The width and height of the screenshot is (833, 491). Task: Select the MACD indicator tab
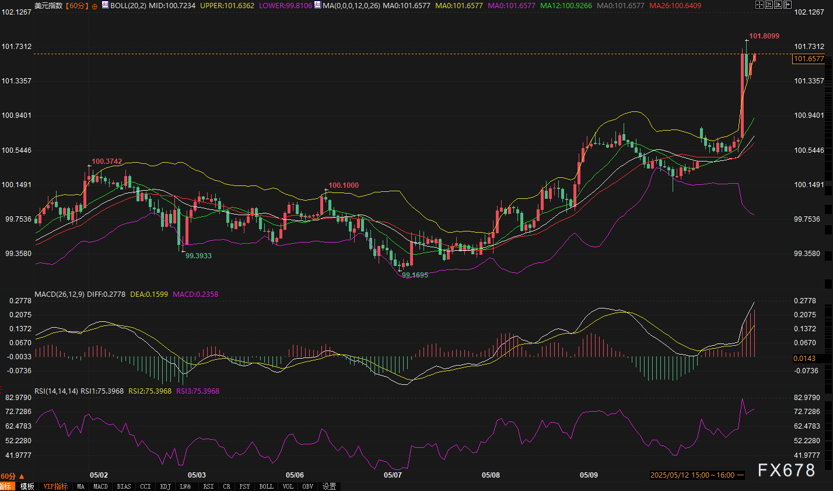click(x=100, y=486)
